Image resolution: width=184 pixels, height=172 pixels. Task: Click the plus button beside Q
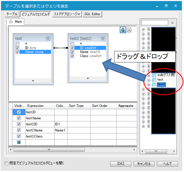click(x=129, y=30)
